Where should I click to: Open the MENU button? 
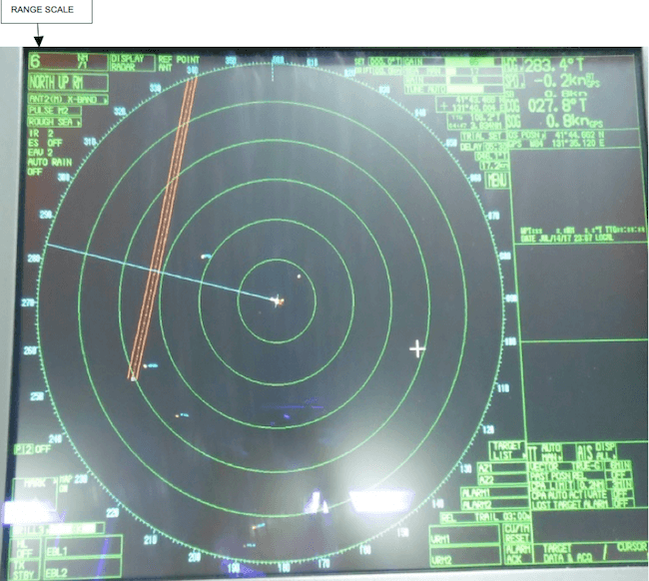(x=497, y=180)
